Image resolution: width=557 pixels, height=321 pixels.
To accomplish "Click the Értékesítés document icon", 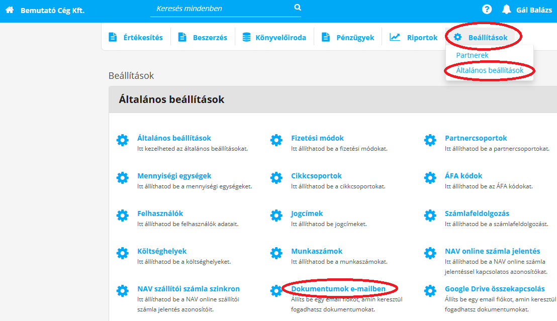I will coord(113,37).
